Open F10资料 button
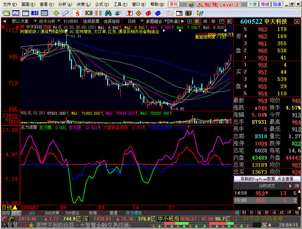 click(x=71, y=21)
